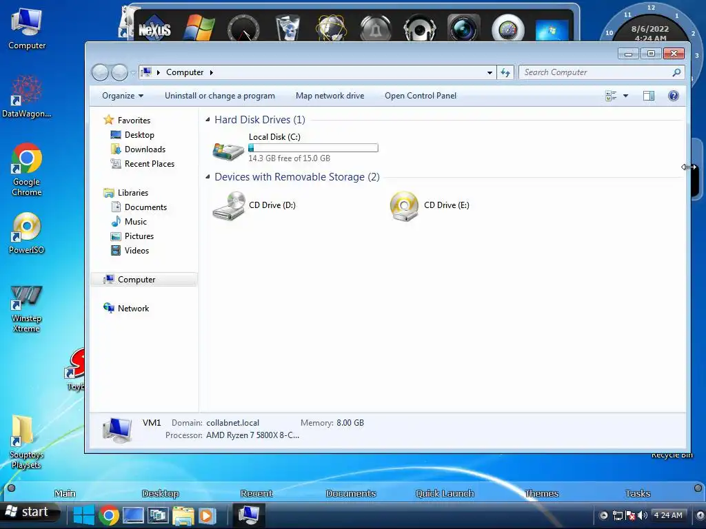
Task: Click Map network drive
Action: tap(330, 95)
